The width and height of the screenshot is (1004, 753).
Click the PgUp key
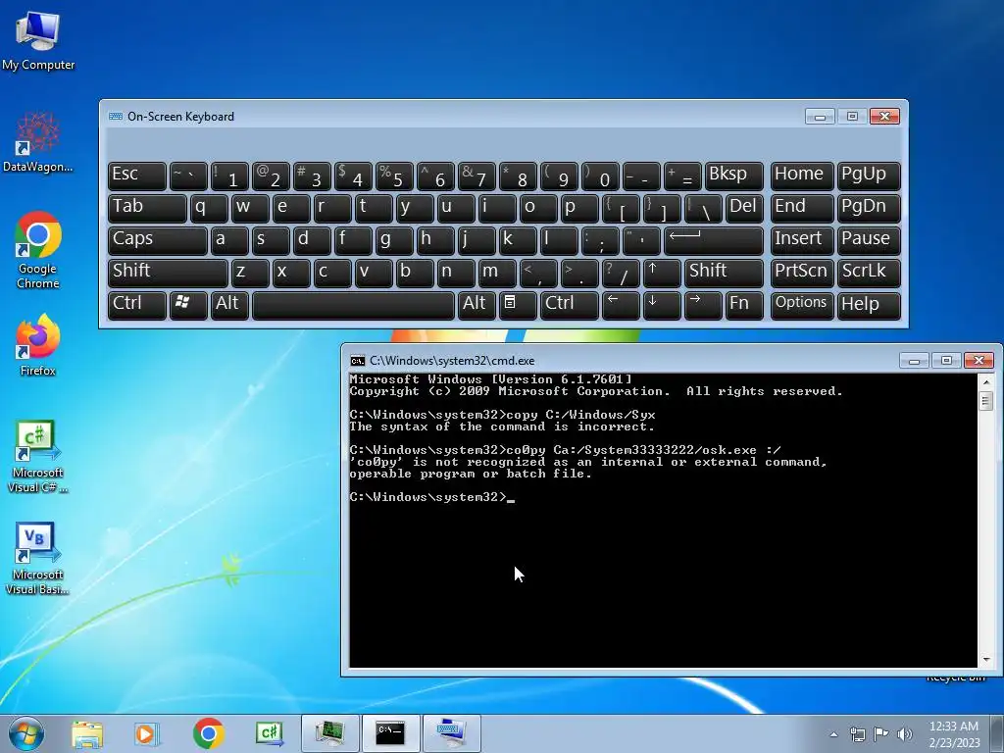click(869, 176)
